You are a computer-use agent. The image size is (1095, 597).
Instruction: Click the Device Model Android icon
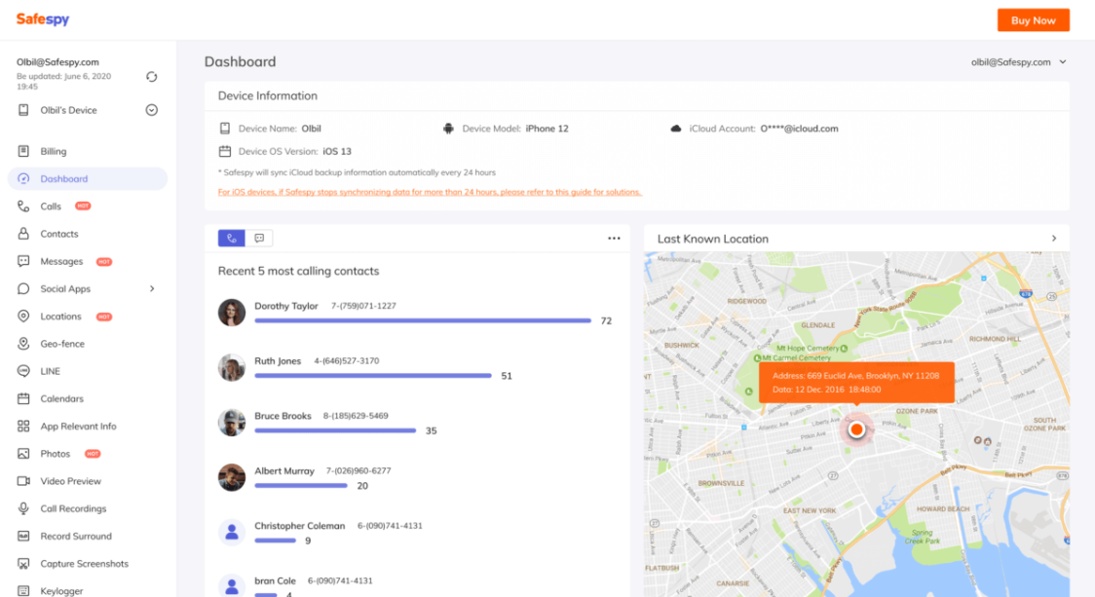(x=448, y=129)
